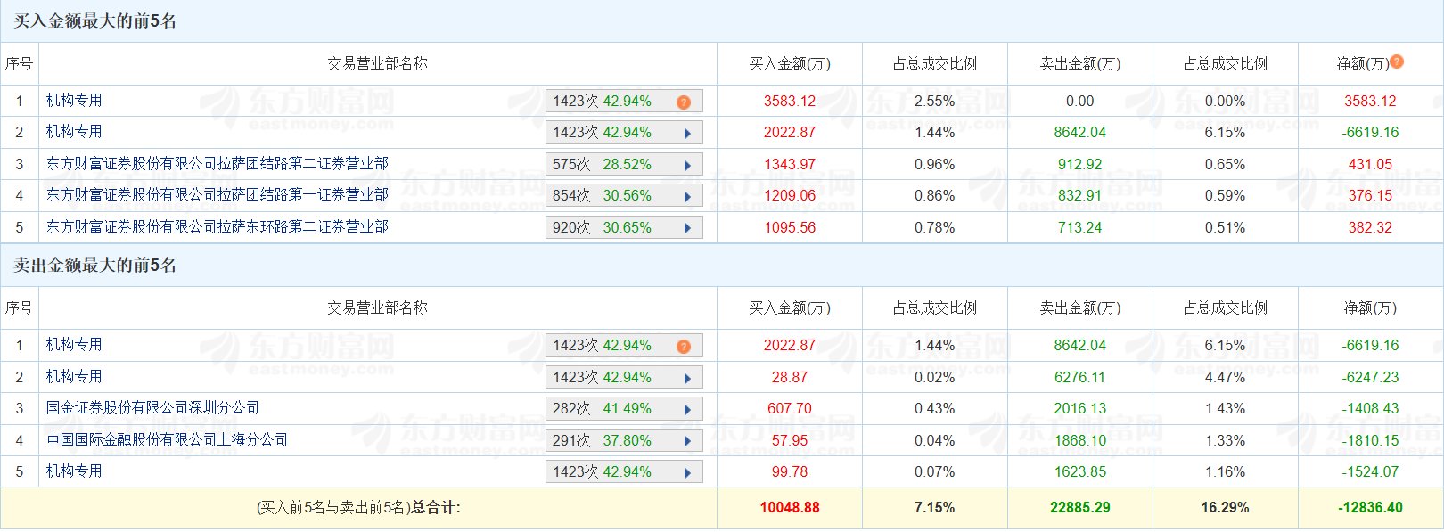
Task: Click blue arrow next to 854次 30.56%
Action: (x=687, y=196)
